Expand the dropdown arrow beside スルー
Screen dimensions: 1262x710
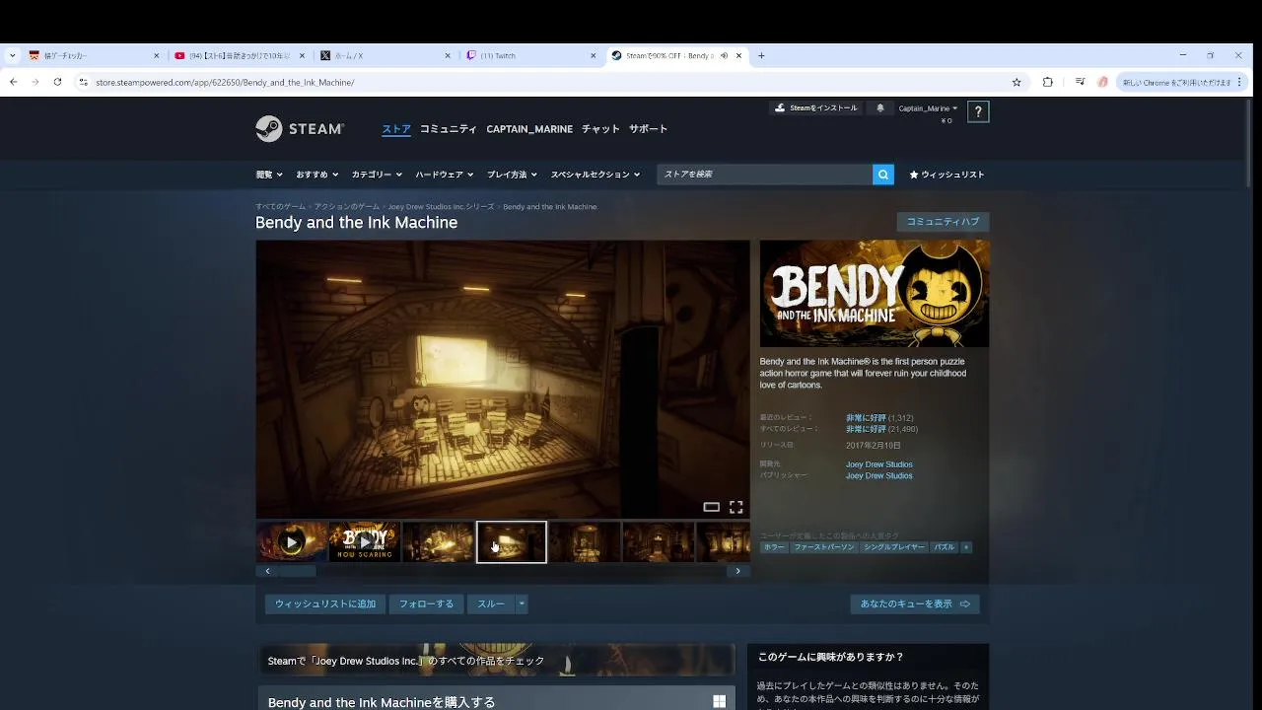click(x=522, y=604)
